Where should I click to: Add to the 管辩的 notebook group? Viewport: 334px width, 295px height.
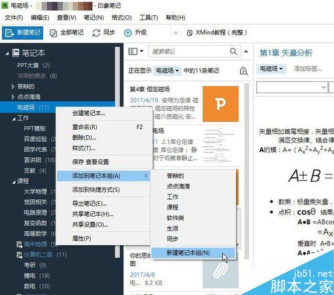pyautogui.click(x=193, y=176)
